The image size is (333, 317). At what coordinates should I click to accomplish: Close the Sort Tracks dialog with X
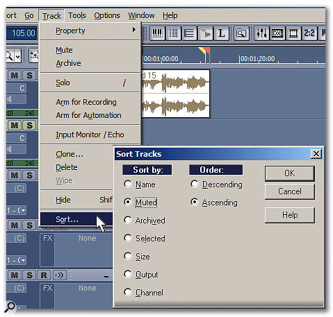click(x=316, y=154)
